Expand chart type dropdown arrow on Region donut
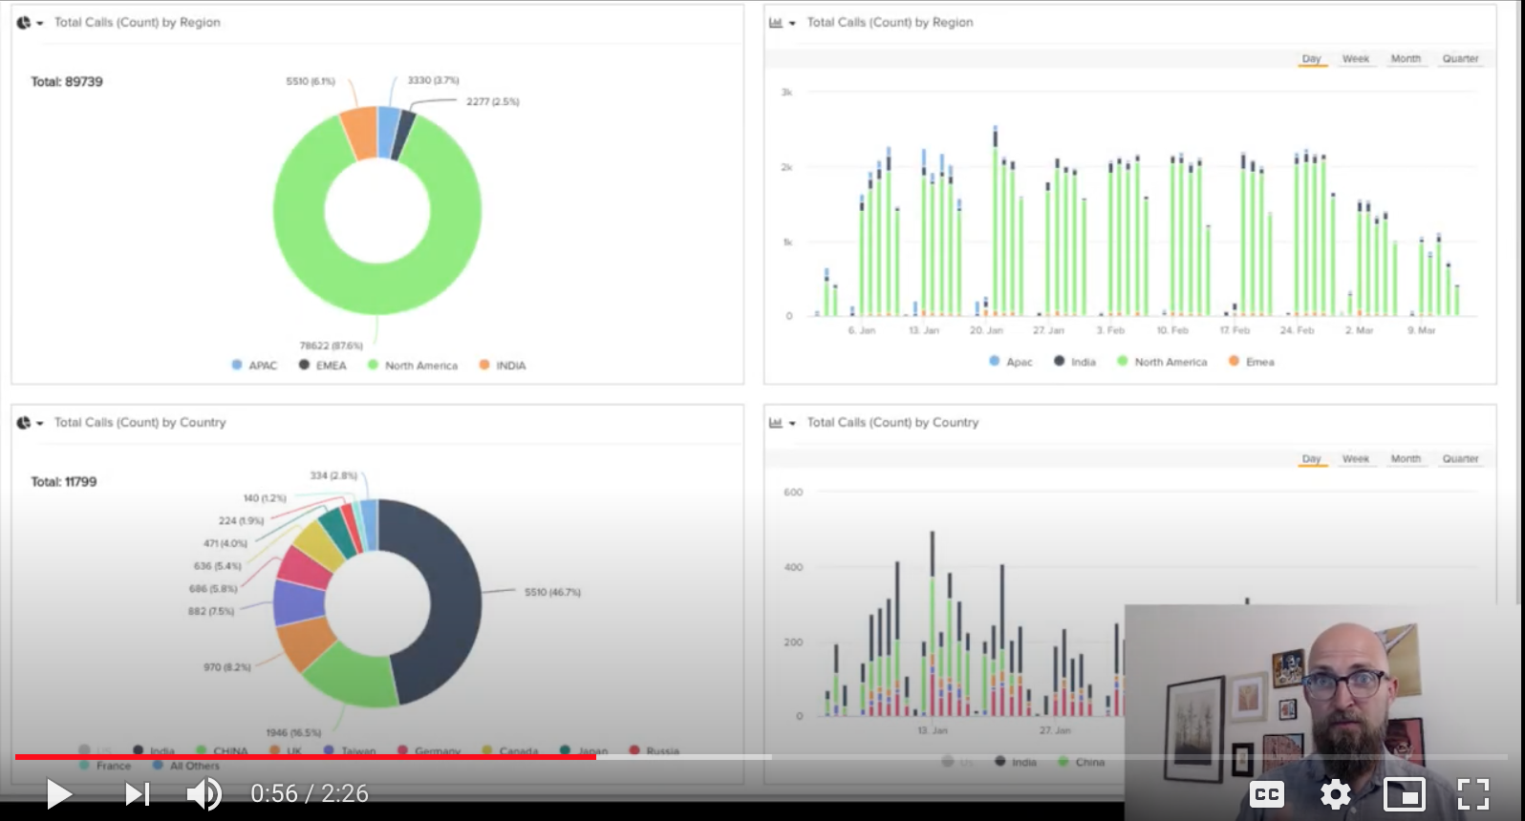1525x821 pixels. [40, 24]
